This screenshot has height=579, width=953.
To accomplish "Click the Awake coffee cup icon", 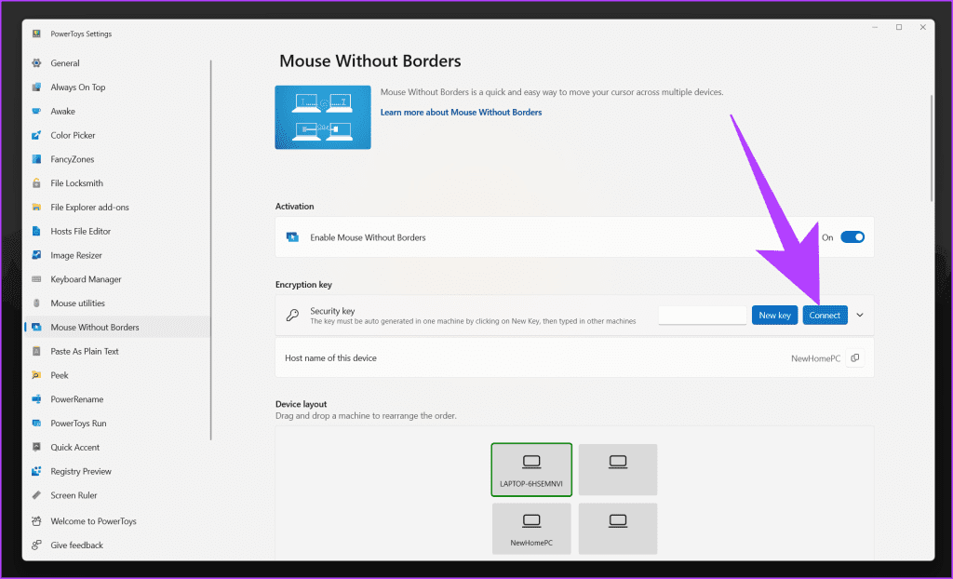I will click(x=36, y=112).
